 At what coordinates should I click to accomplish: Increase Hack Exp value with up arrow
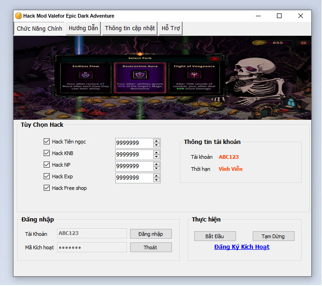pos(157,176)
